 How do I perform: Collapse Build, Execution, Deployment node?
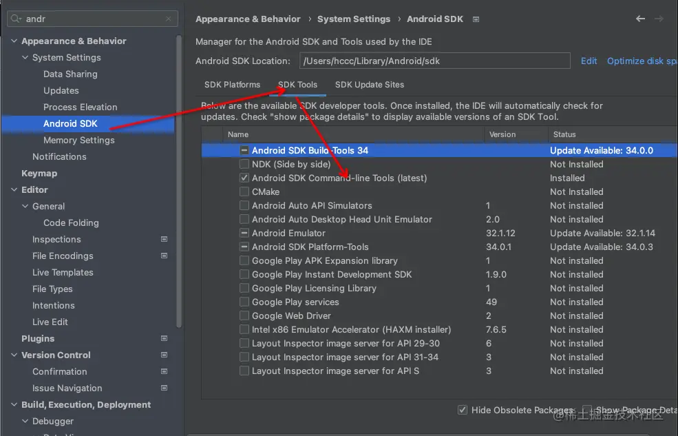[x=14, y=404]
